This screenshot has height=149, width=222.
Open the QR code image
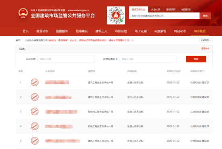coord(116,15)
